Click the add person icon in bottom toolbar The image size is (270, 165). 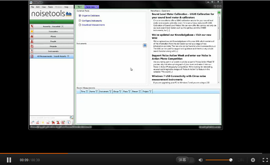click(58, 122)
